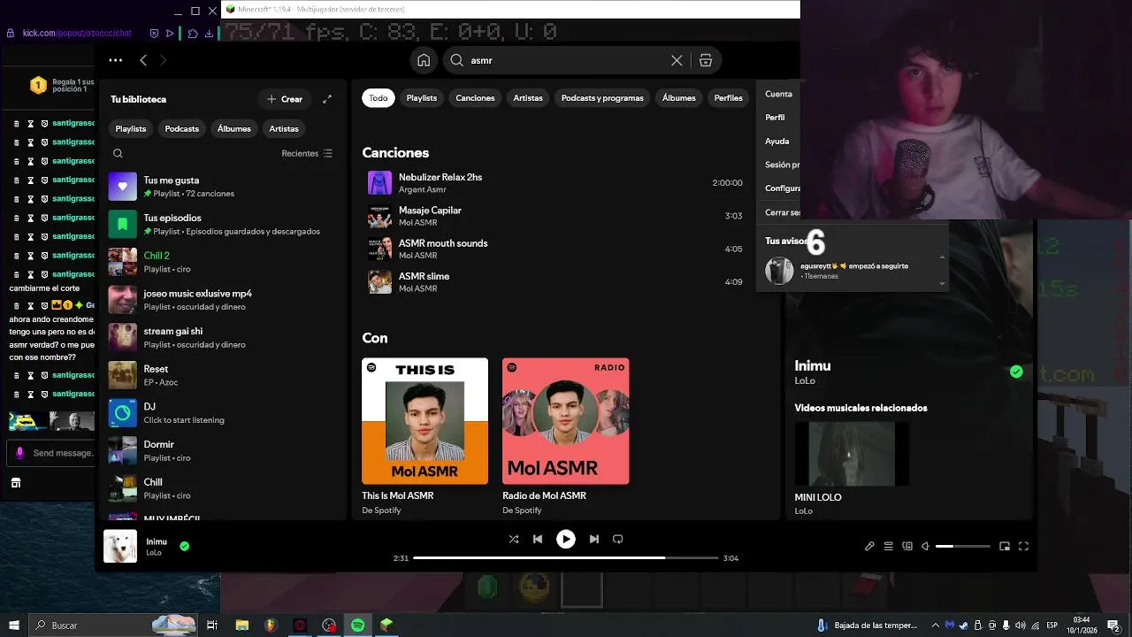Select the Álbumes search results tab
Screen dimensions: 1132x637
679,98
